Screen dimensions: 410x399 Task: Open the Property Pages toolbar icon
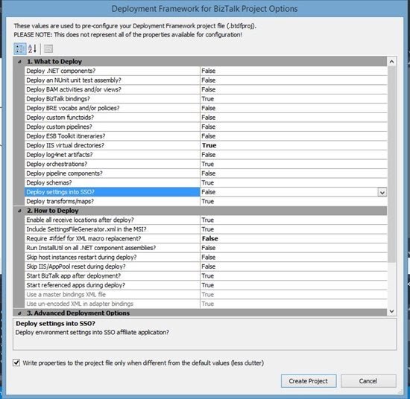[x=48, y=49]
